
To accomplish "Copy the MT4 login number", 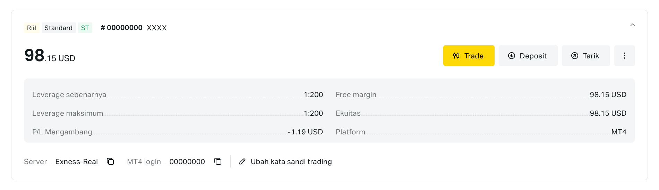I will (x=218, y=161).
